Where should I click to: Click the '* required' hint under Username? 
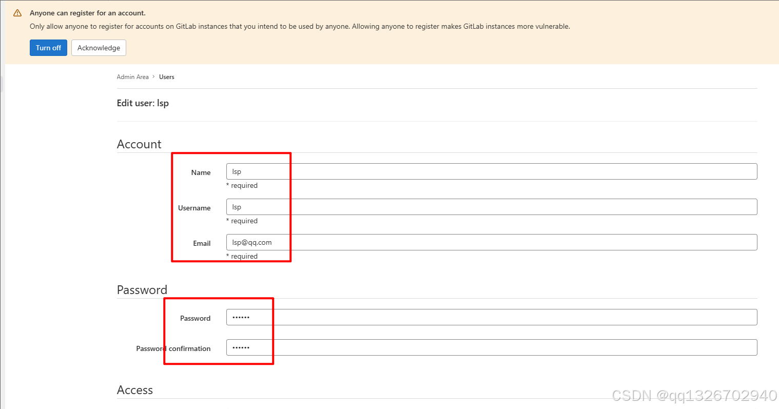(x=242, y=221)
